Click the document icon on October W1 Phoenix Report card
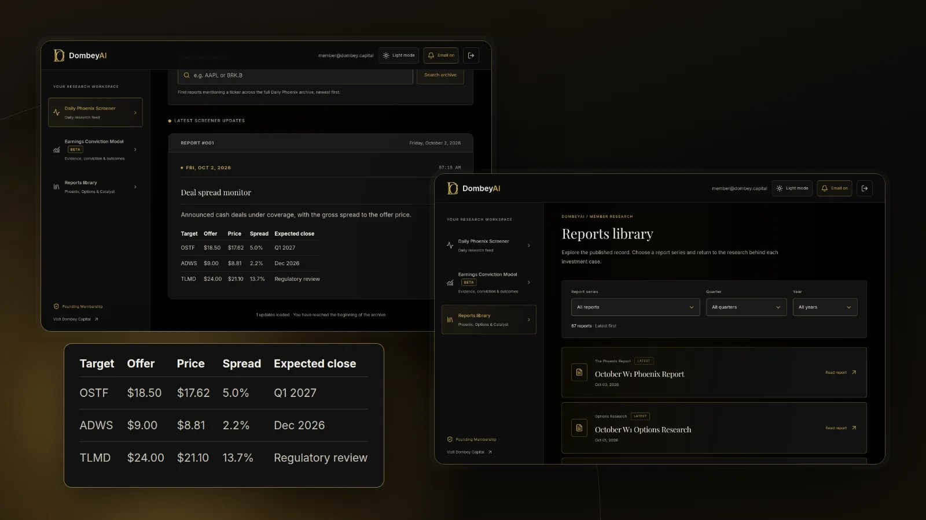 coord(579,372)
